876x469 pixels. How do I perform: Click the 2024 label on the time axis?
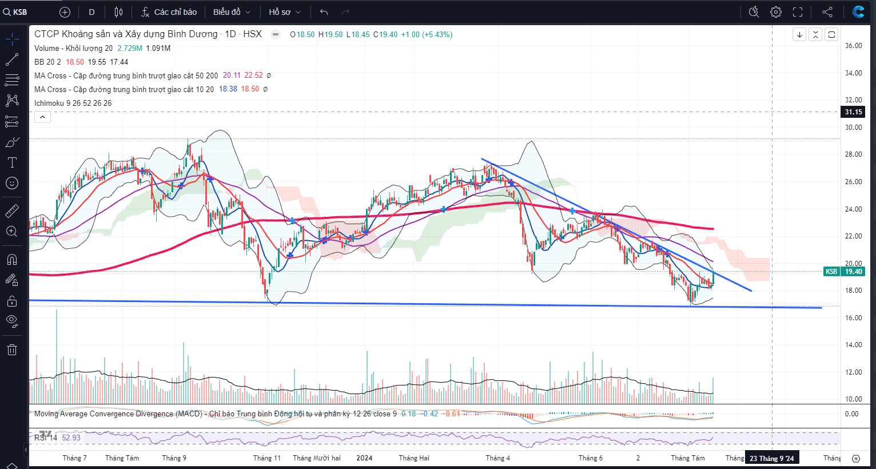[364, 458]
